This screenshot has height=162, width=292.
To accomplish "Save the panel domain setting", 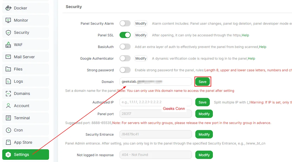I will coord(203,82).
